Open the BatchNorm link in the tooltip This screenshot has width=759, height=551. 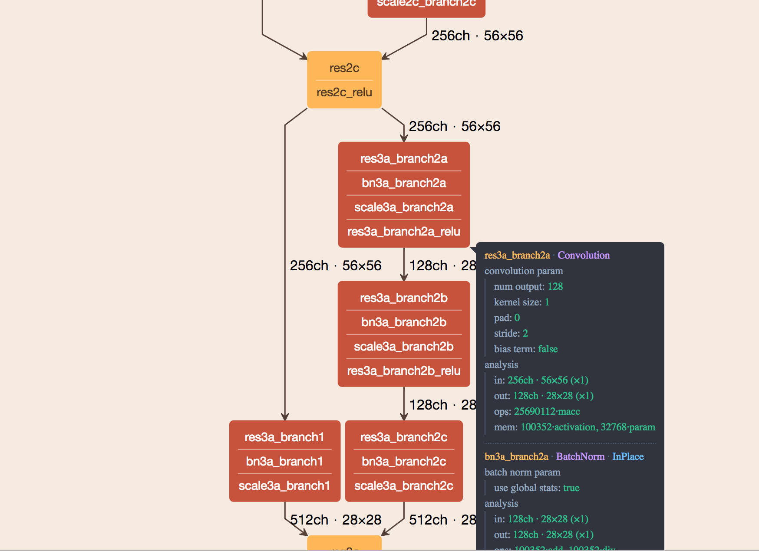click(x=580, y=456)
